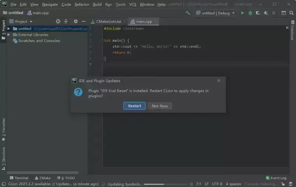
Task: Open the Structure tool window
Action: point(4,159)
